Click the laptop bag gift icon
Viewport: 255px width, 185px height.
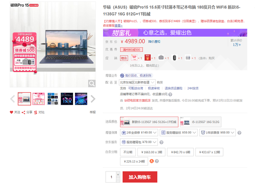161,58
